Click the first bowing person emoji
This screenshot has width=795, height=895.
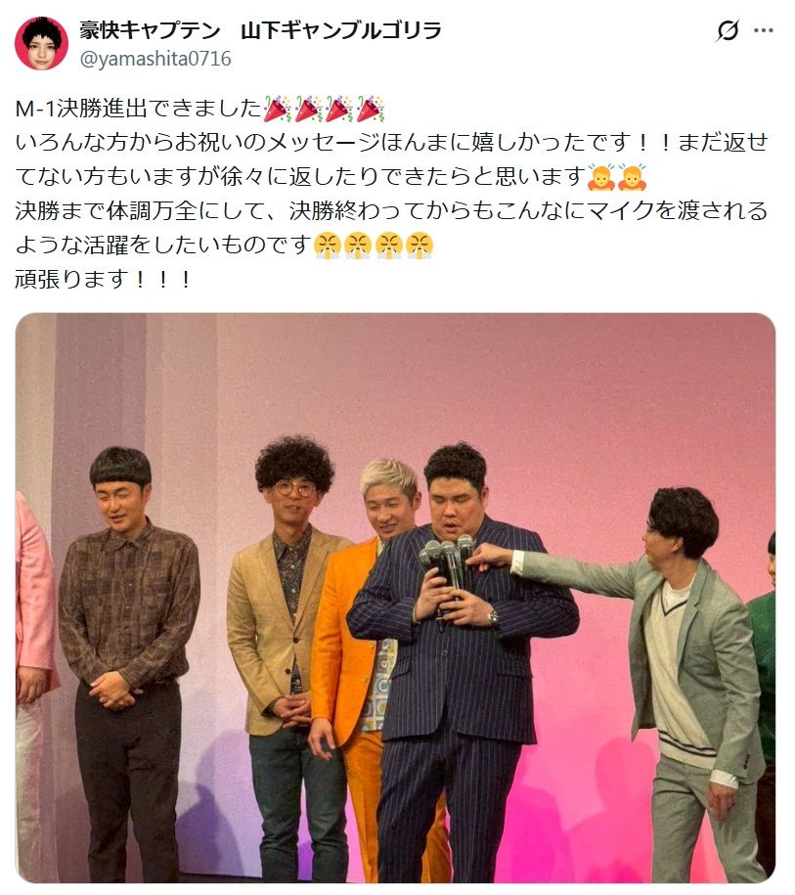point(601,176)
